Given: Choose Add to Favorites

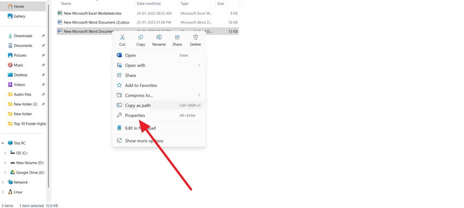Looking at the screenshot, I should [x=159, y=86].
